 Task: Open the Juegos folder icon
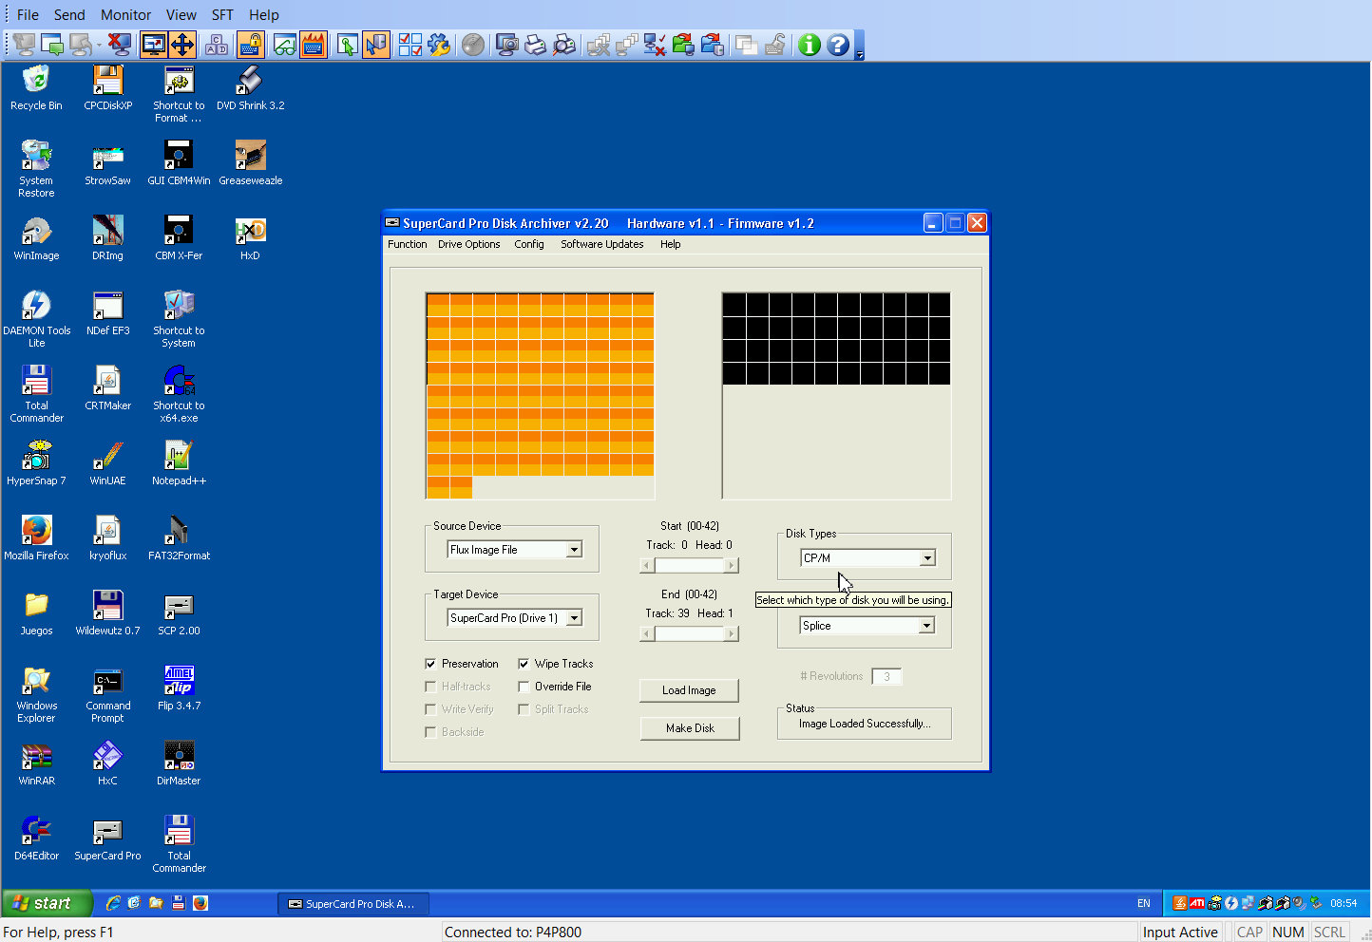(36, 612)
